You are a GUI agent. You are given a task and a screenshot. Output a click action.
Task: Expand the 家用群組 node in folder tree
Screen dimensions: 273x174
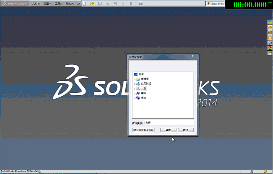[x=135, y=84]
